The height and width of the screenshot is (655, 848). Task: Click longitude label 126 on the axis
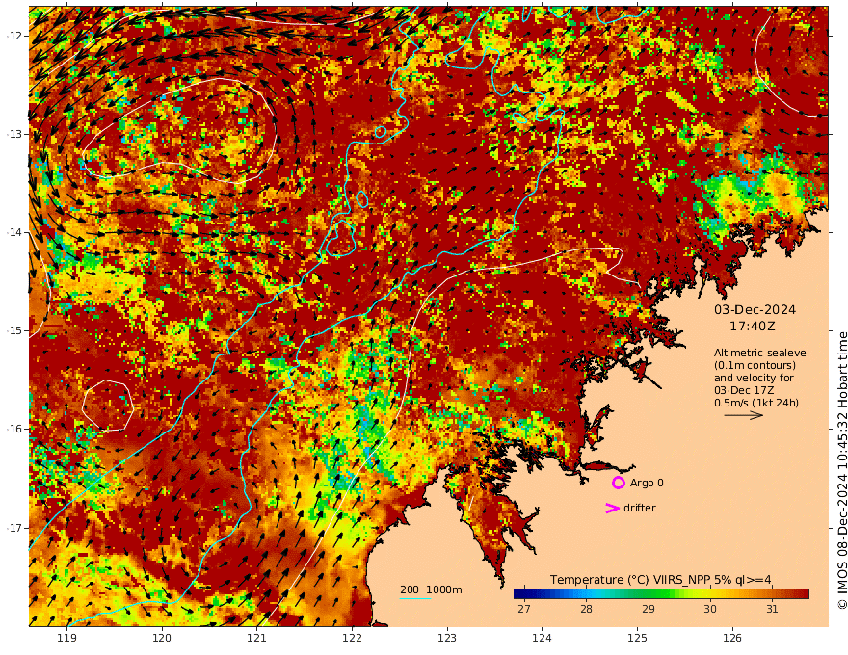click(732, 638)
